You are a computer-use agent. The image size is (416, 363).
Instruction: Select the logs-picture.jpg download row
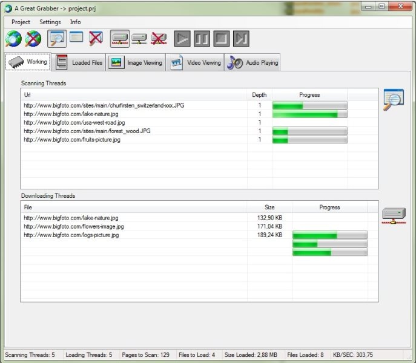point(199,235)
